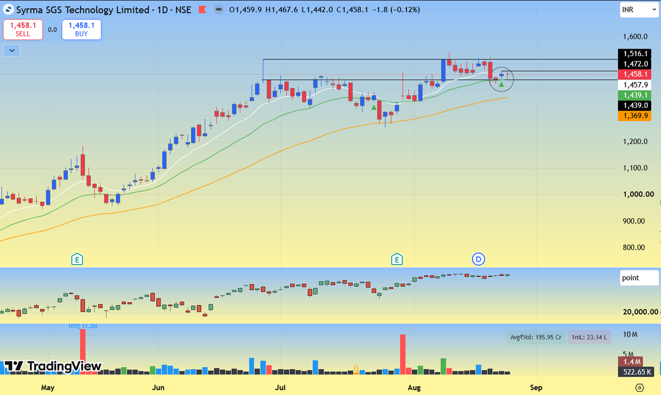This screenshot has height=395, width=661.
Task: Click the HVQ 11.3M volume label
Action: point(83,326)
